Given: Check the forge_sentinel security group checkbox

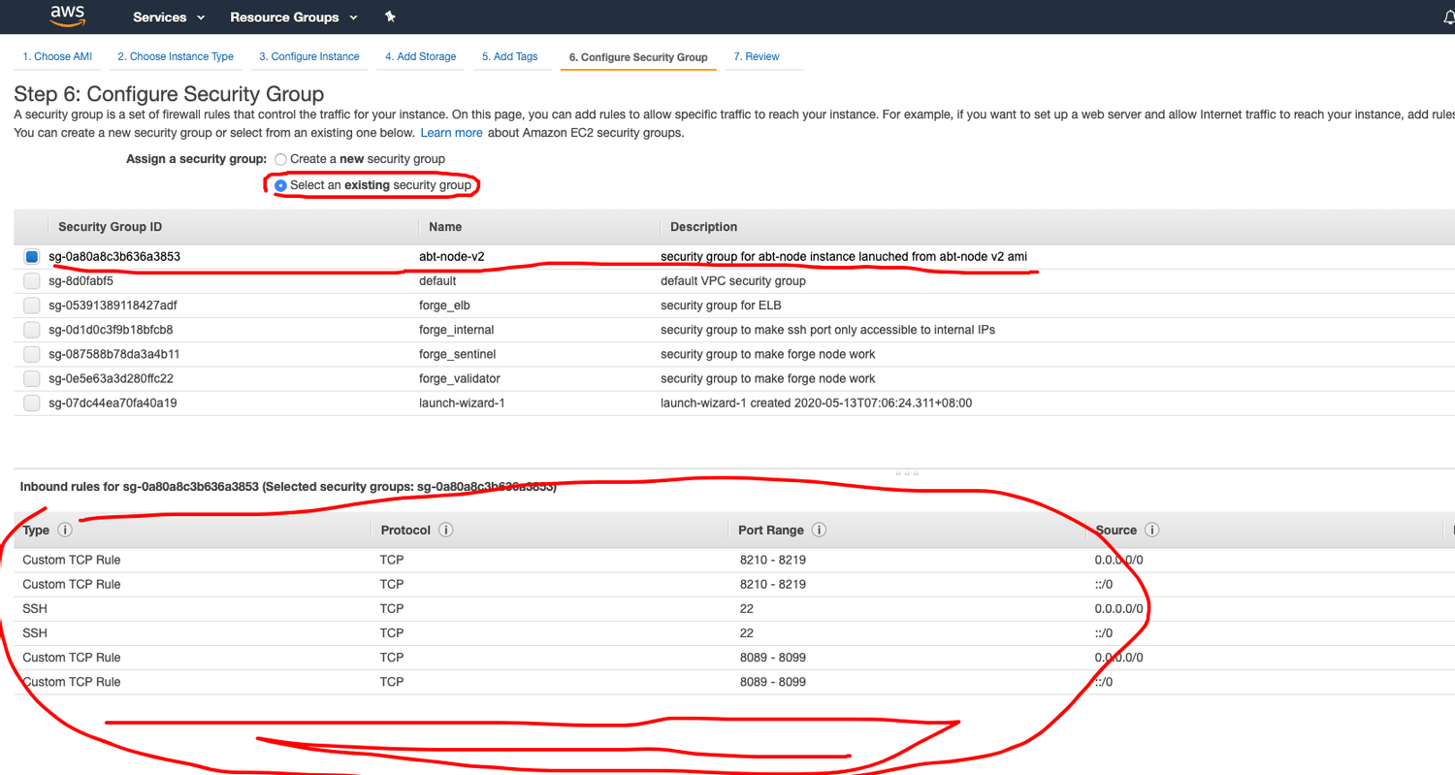Looking at the screenshot, I should point(32,354).
